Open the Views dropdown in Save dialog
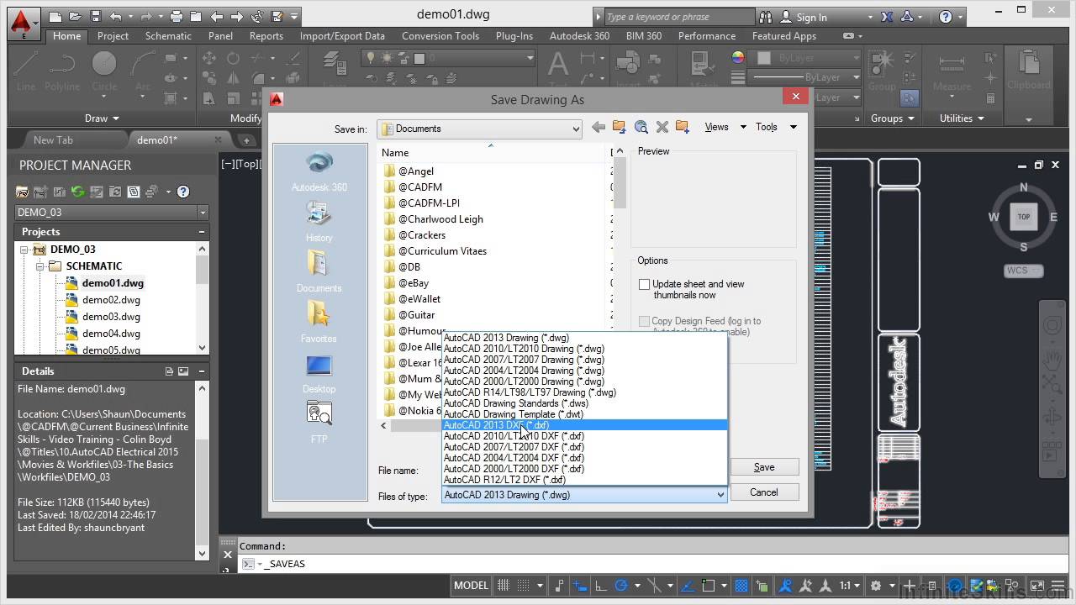This screenshot has width=1076, height=605. (725, 127)
